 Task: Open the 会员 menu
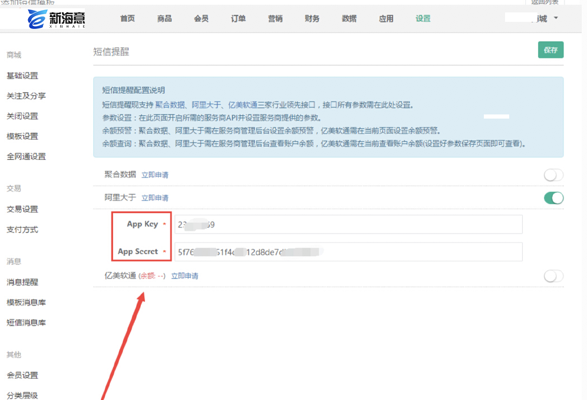(201, 18)
